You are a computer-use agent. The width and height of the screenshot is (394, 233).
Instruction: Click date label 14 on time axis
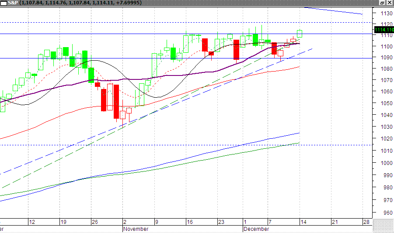point(303,222)
